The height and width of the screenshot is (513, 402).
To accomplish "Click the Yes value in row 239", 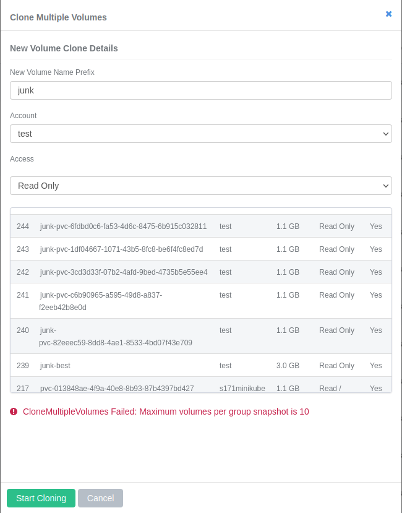I will pos(376,366).
